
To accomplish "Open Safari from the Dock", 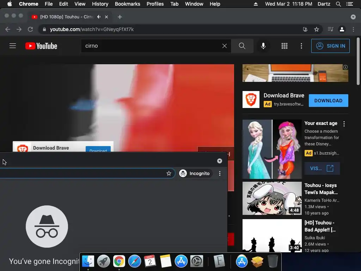I will (x=134, y=261).
